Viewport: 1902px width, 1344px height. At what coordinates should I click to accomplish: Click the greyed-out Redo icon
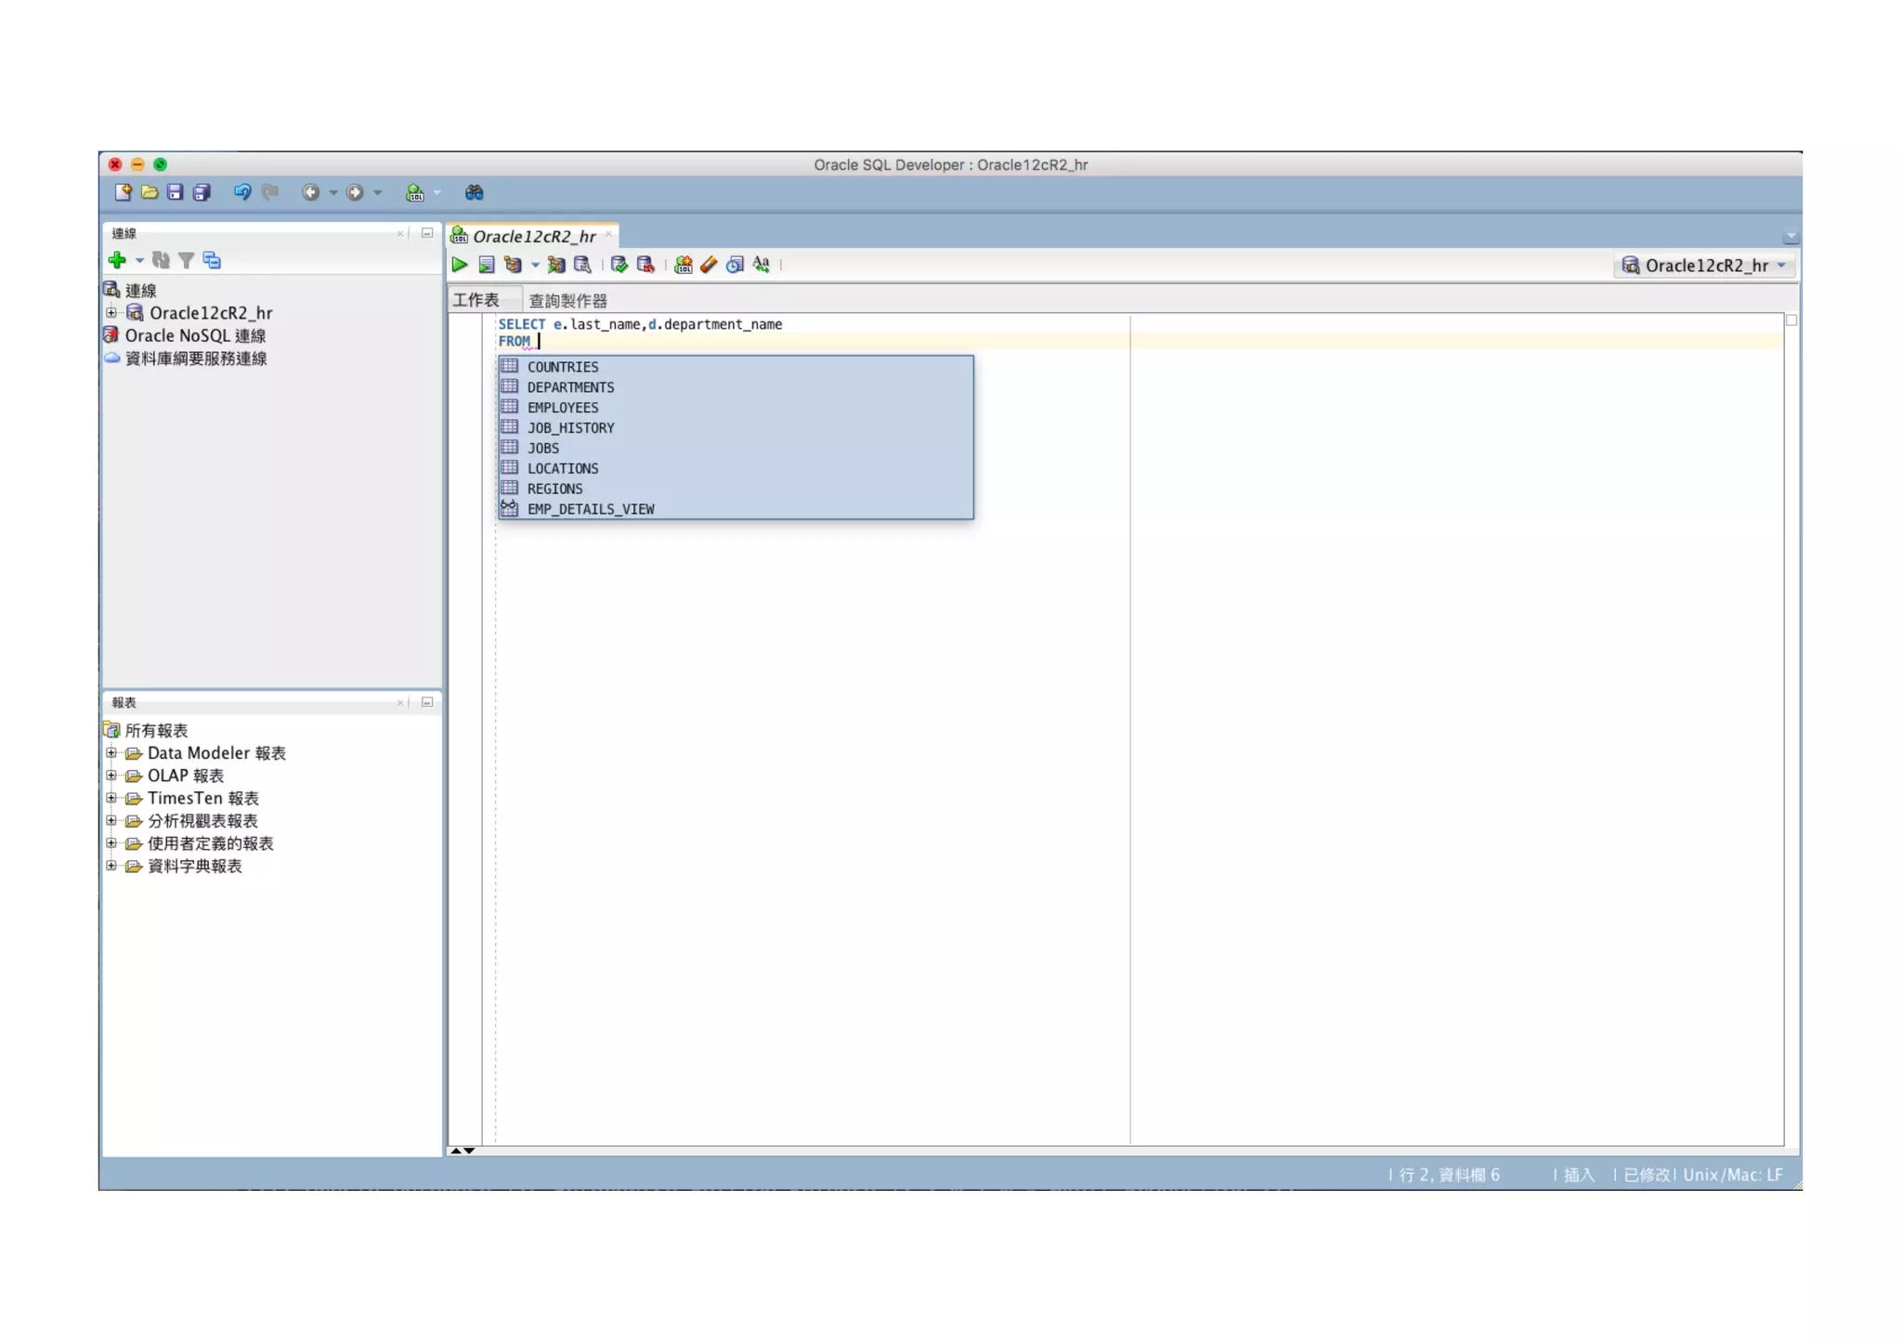coord(270,192)
